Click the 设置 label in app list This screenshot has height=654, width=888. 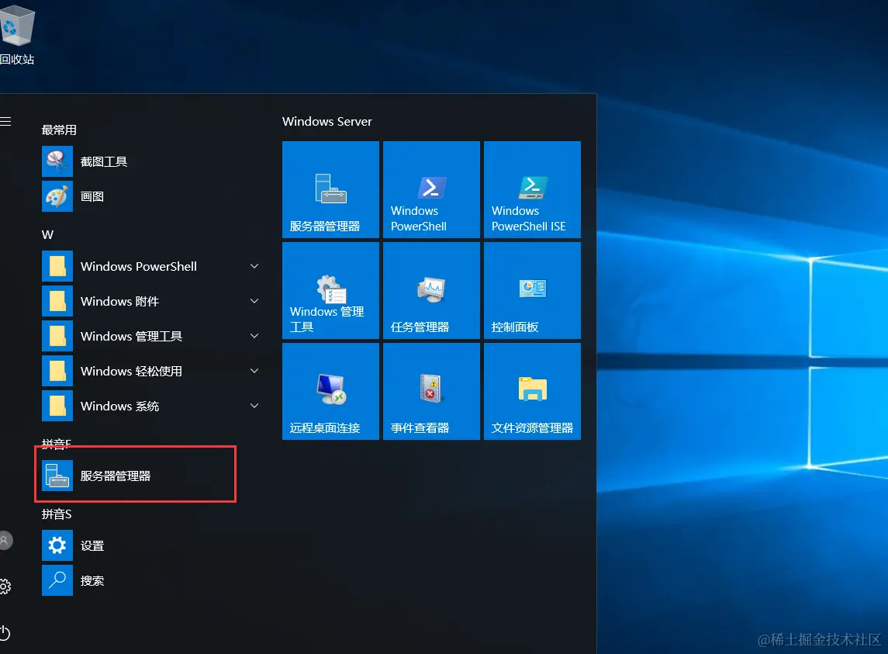92,545
